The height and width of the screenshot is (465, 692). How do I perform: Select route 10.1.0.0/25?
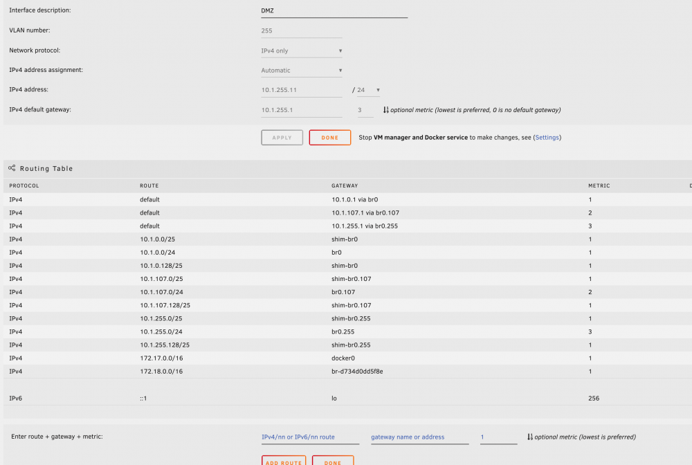coord(158,239)
